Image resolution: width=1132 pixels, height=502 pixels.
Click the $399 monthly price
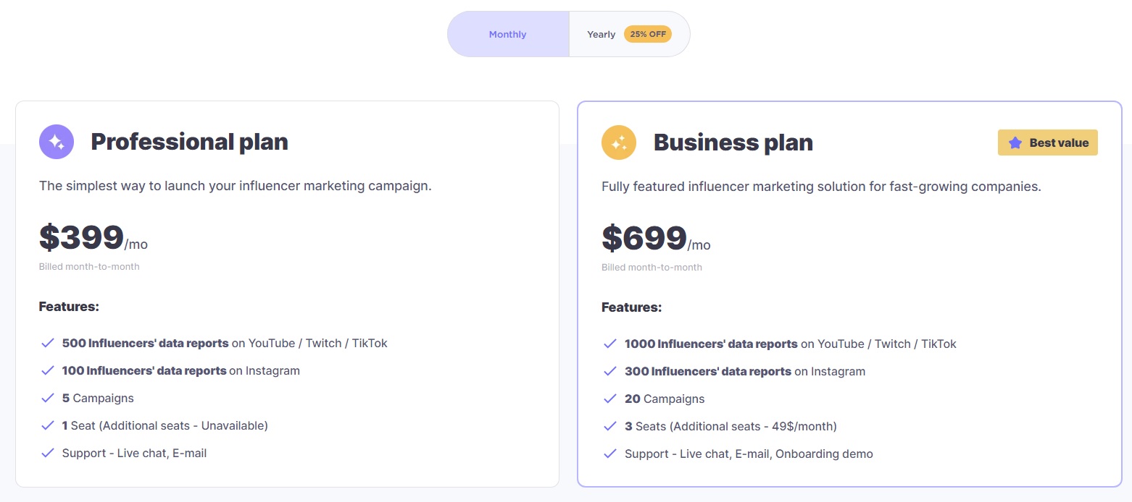82,237
